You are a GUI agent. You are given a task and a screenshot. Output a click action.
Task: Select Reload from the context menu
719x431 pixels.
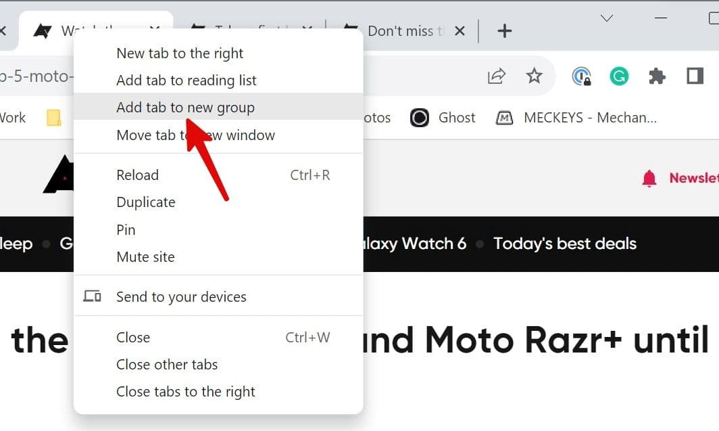137,175
